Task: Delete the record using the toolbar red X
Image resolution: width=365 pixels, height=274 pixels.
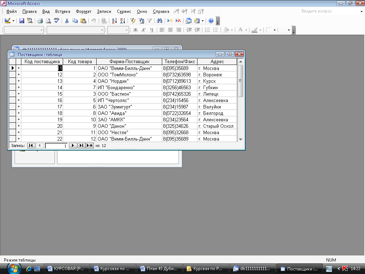Action: click(x=178, y=21)
